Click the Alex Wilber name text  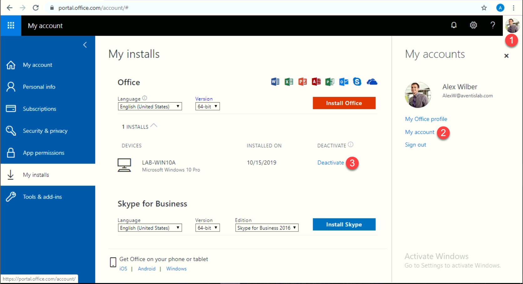coord(459,87)
